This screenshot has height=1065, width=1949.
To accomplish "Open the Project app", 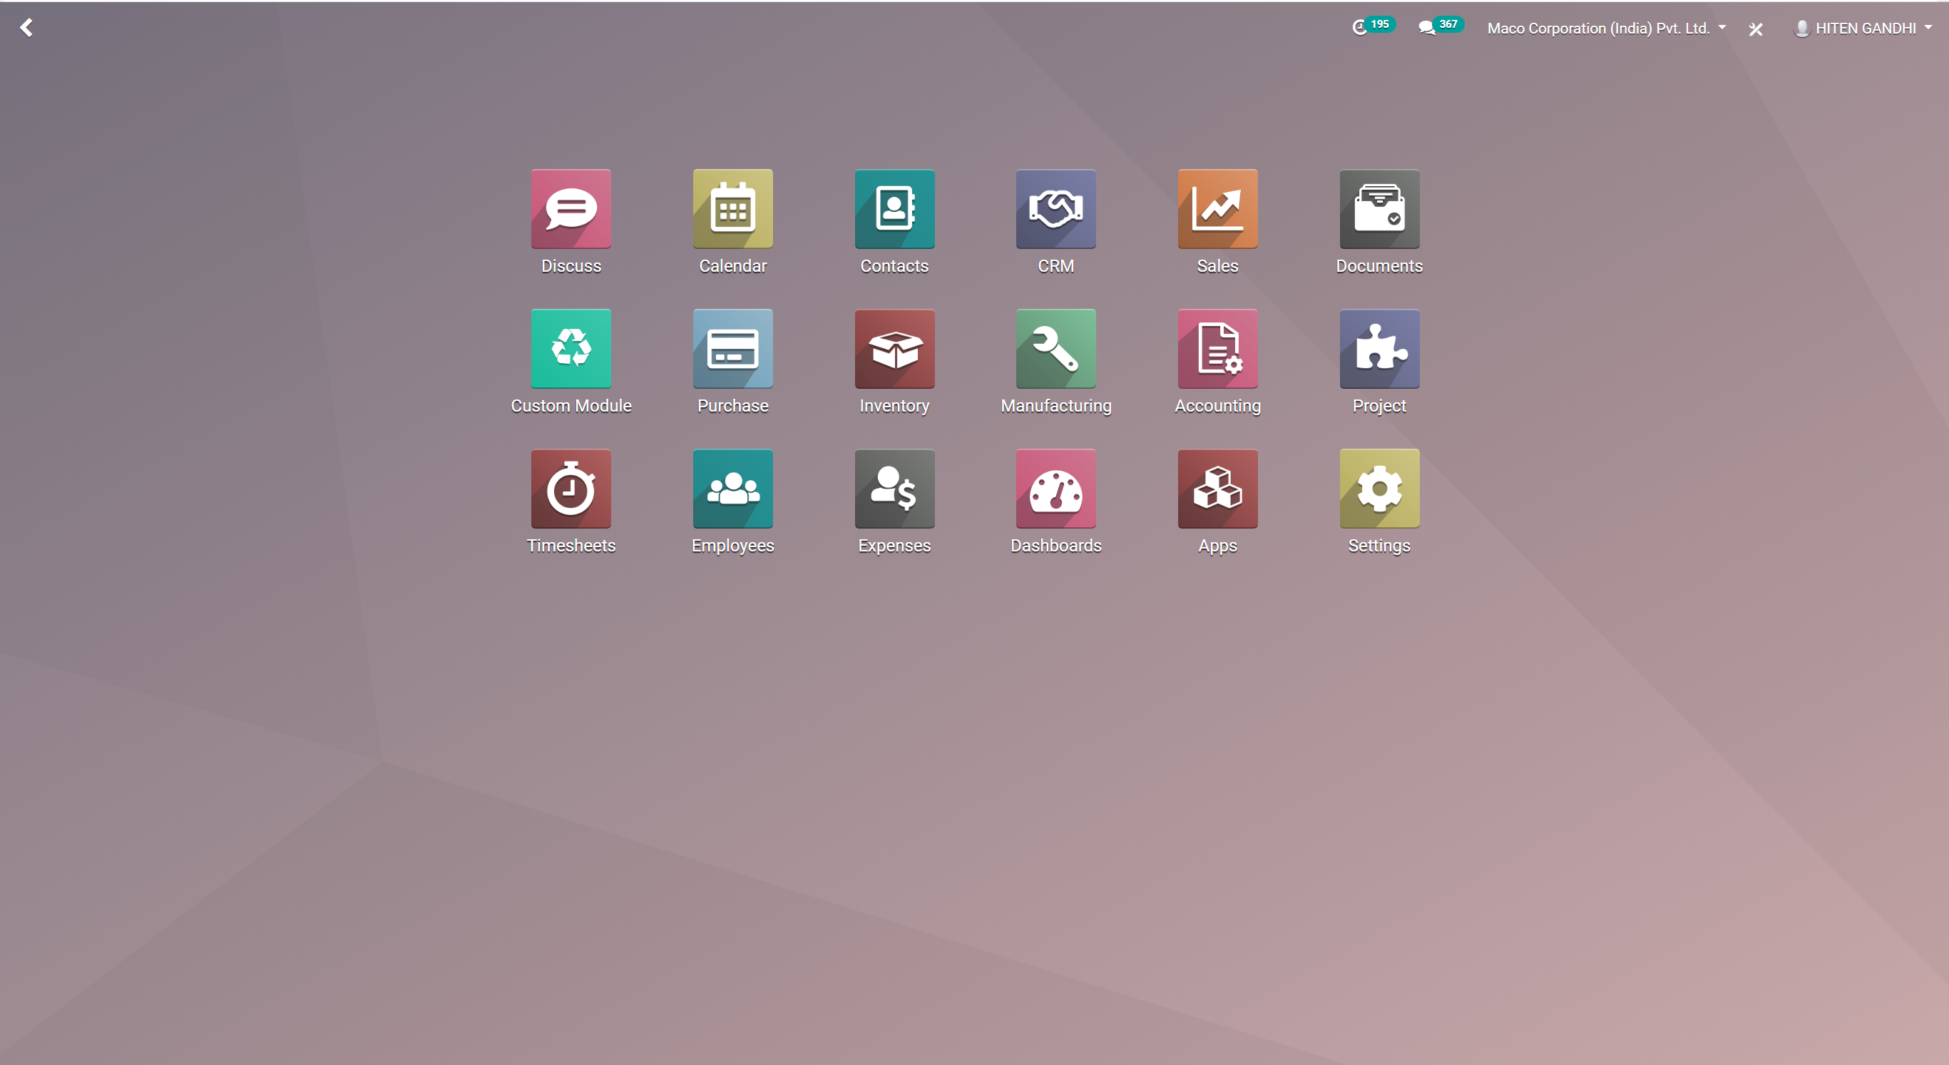I will [1379, 349].
